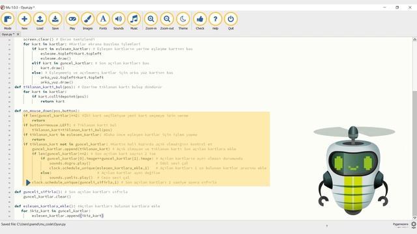Toggle the editor Theme
This screenshot has width=417, height=234.
[x=183, y=21]
